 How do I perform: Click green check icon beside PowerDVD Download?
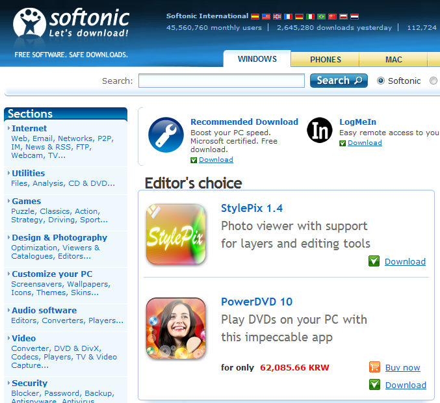click(x=374, y=385)
